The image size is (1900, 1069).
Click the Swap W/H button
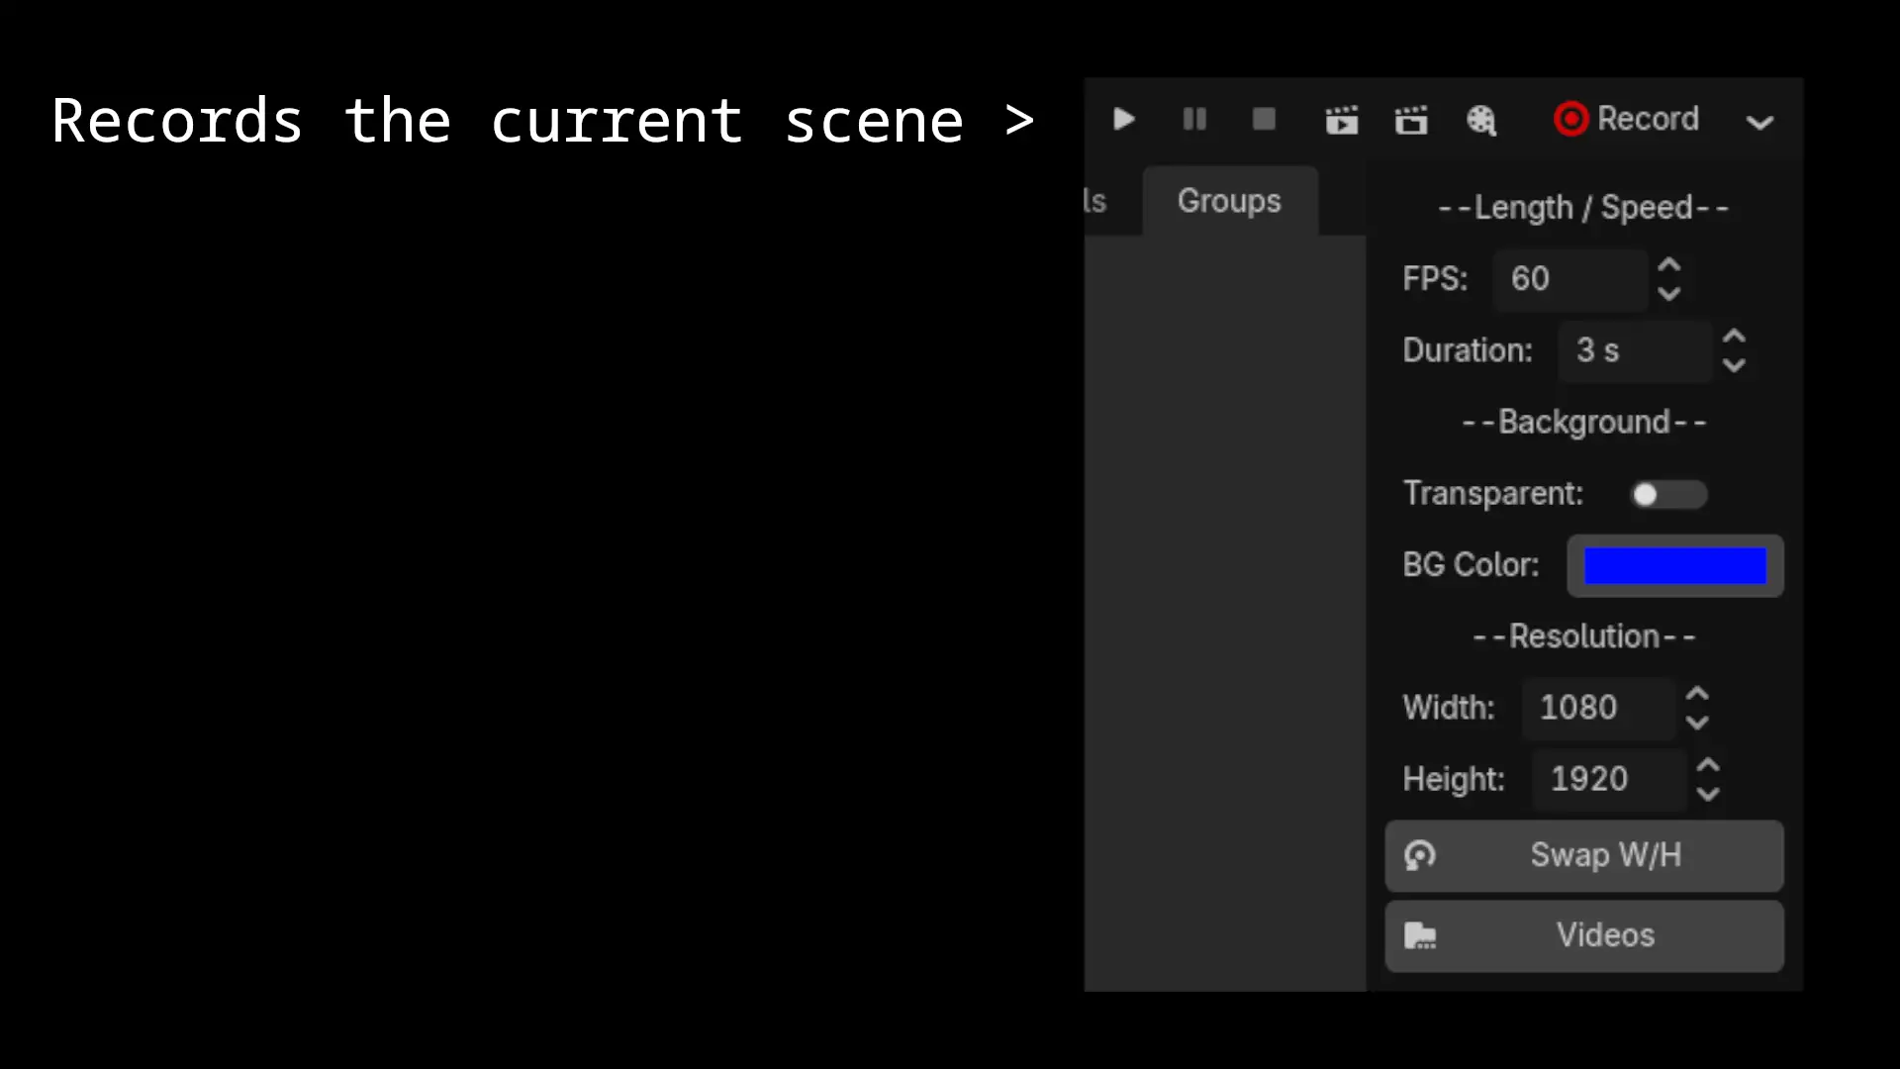click(x=1584, y=855)
